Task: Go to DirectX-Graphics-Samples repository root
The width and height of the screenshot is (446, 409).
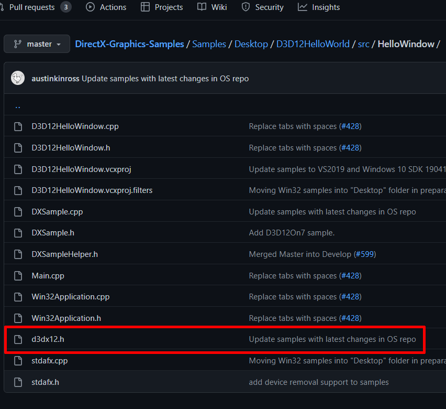Action: click(x=129, y=44)
